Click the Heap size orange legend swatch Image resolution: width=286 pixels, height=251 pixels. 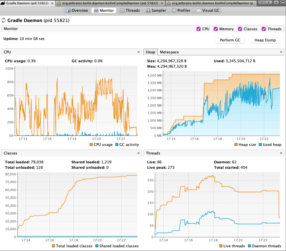click(236, 144)
